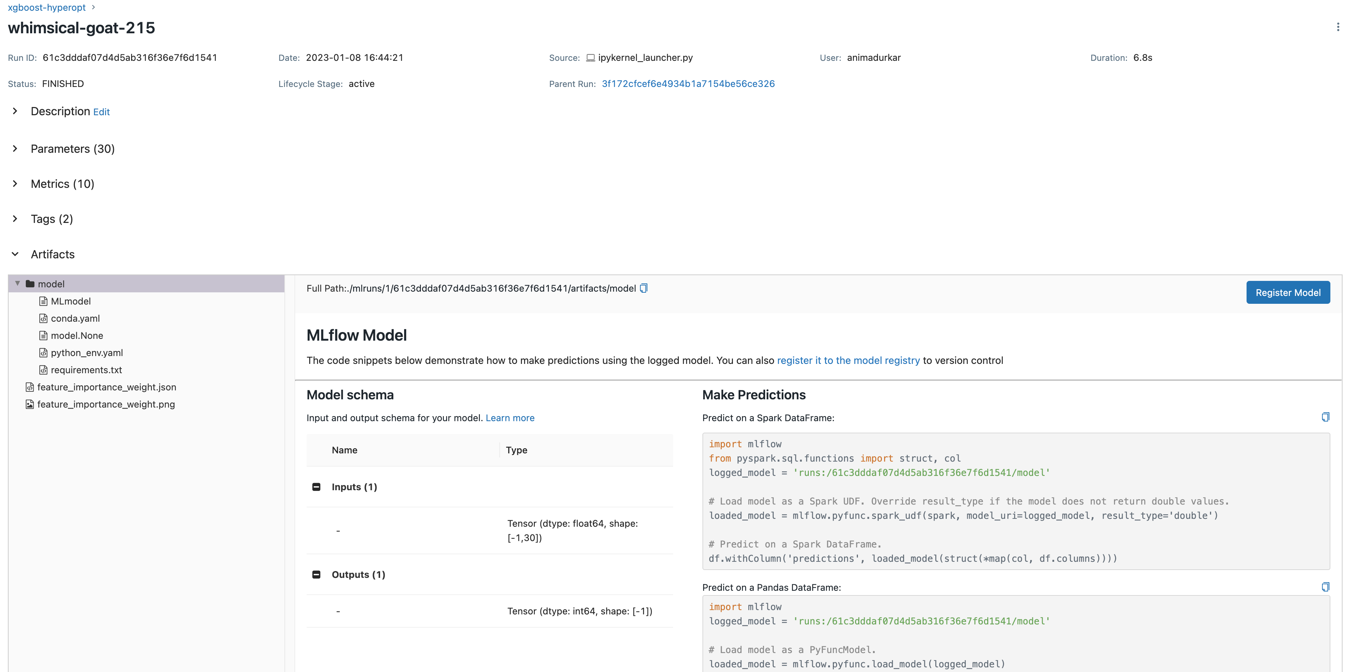Collapse the model folder triangle

point(17,283)
